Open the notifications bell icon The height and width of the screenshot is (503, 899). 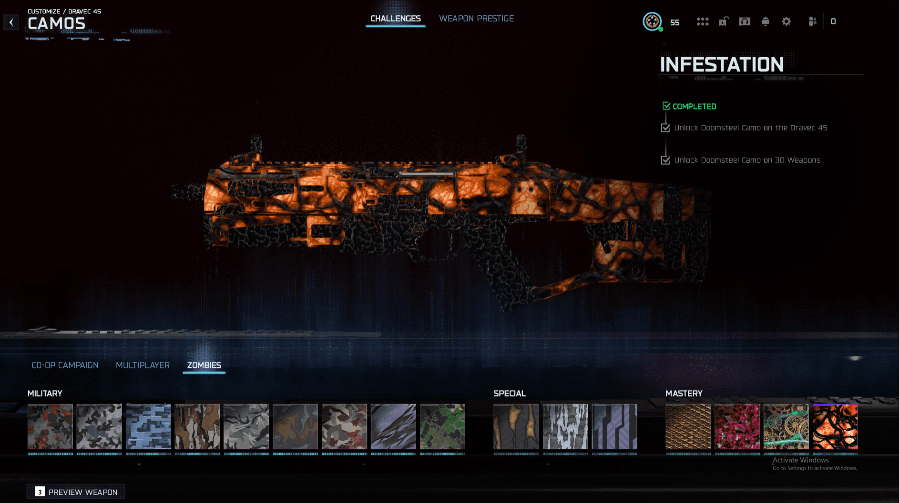[765, 21]
